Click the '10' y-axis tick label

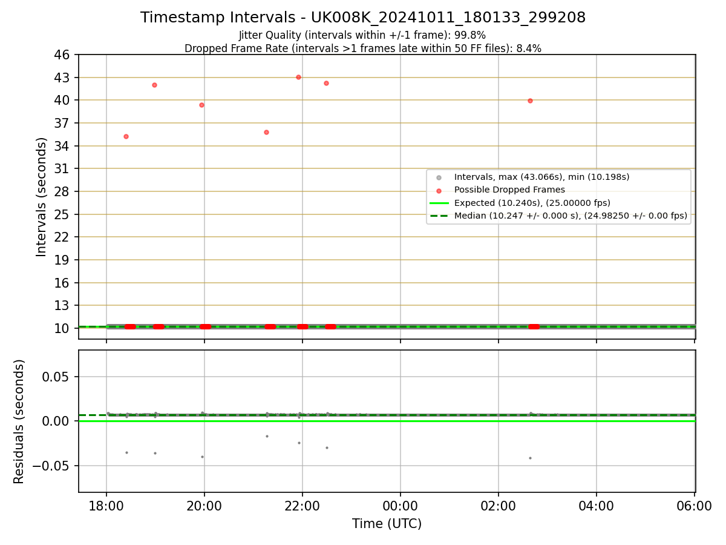click(x=64, y=328)
